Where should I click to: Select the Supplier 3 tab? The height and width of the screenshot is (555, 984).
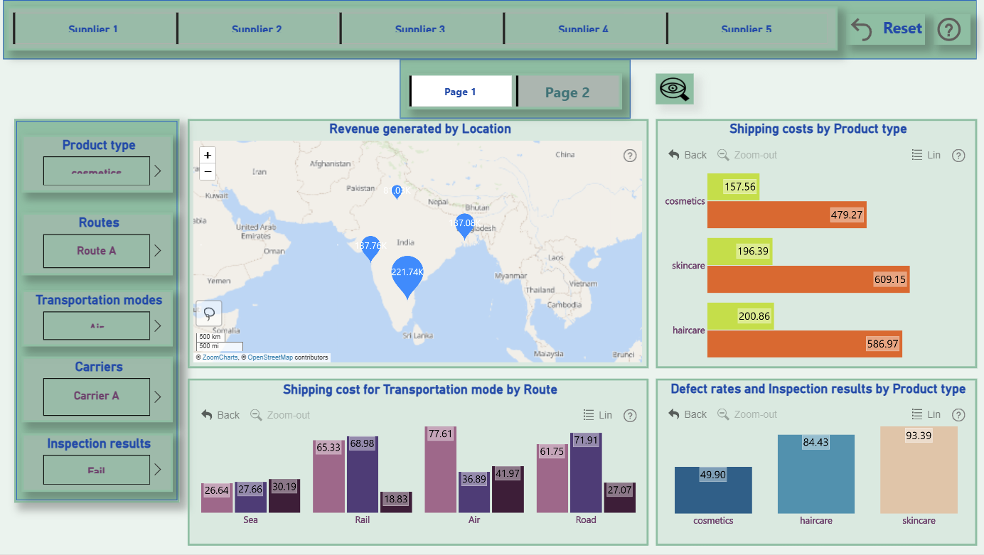coord(420,29)
